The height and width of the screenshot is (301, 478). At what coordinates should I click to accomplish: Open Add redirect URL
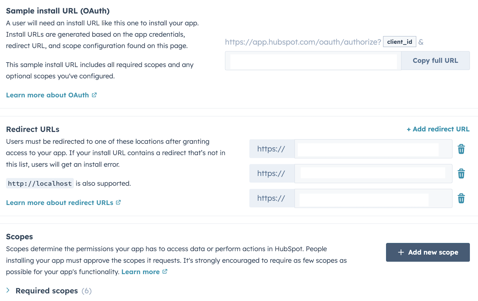tap(438, 129)
